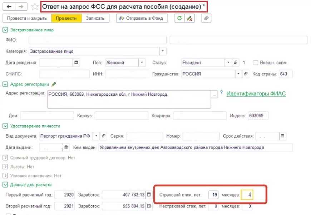
Task: Open the Идентификаторы ФИАС link
Action: coord(256,94)
